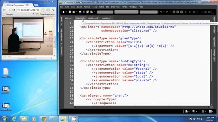Open the Table menu
This screenshot has height=122, width=218.
102,7
